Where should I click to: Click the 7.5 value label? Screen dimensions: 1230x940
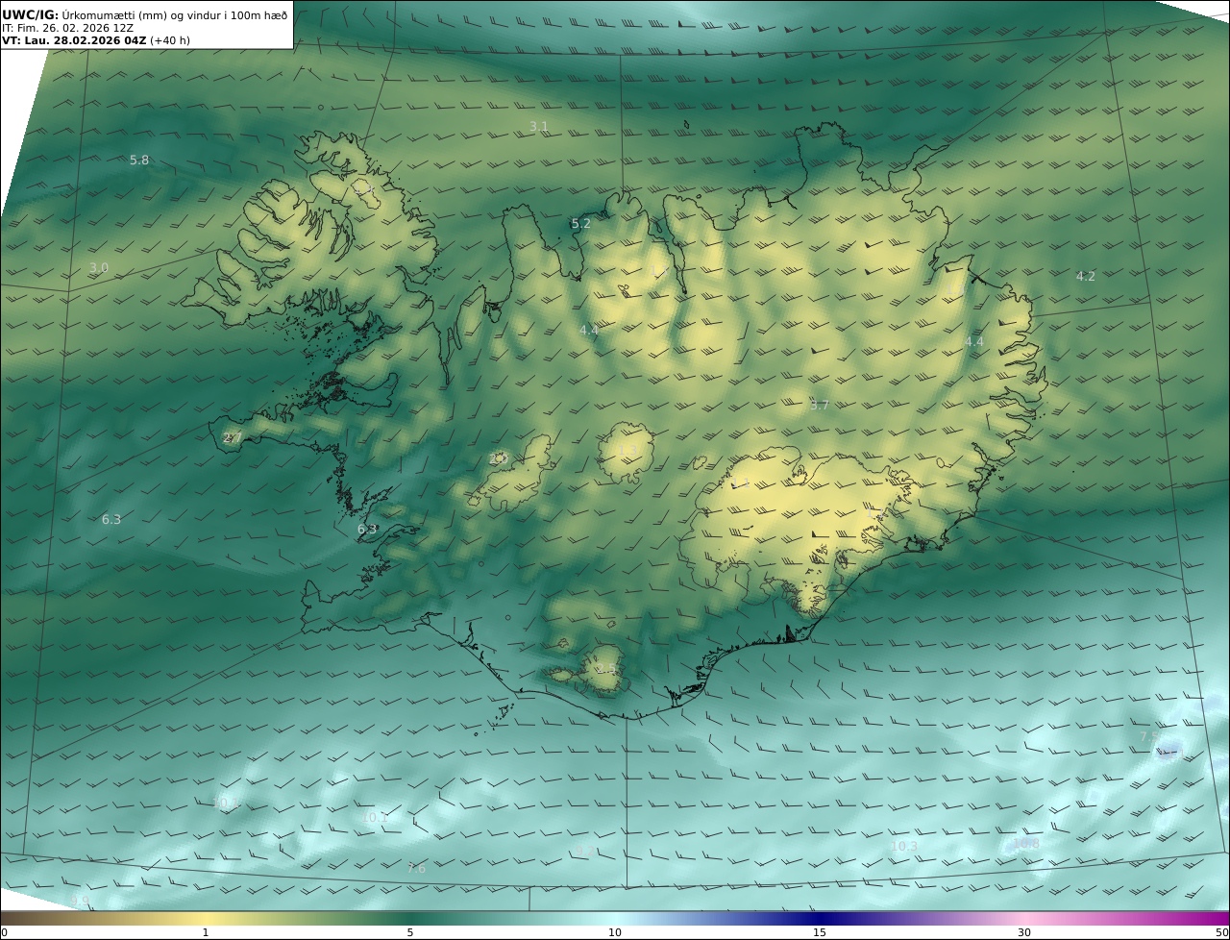(x=1149, y=737)
